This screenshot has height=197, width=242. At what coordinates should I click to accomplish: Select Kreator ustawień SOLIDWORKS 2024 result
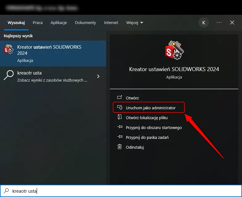coord(53,54)
